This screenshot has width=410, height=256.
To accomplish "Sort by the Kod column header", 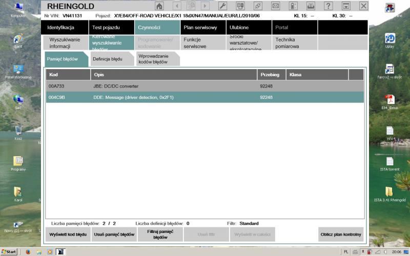I will tap(68, 75).
